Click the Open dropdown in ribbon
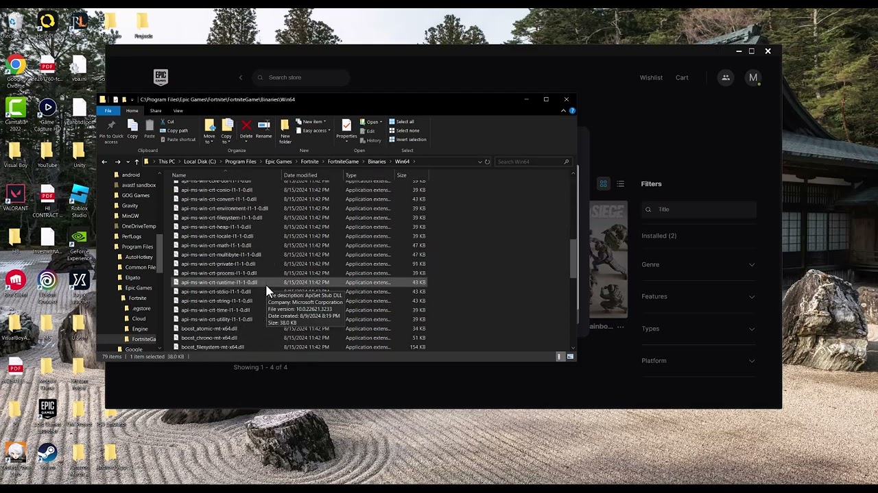 (371, 122)
